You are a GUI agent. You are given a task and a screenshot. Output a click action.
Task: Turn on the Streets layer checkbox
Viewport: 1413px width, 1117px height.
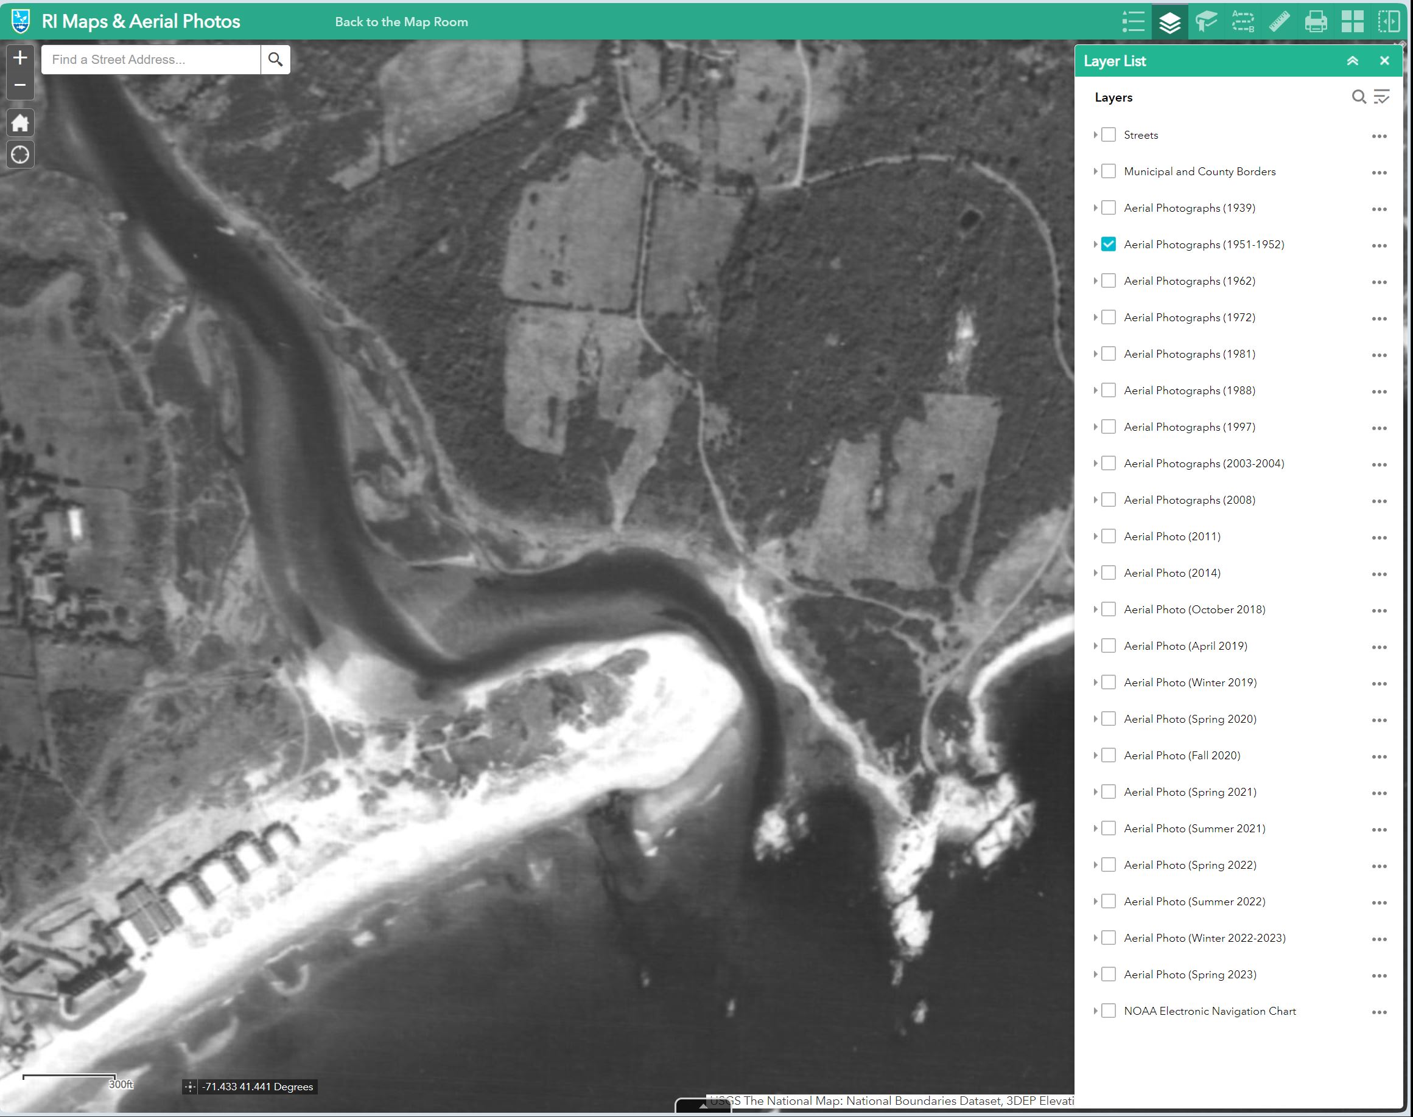(1108, 134)
